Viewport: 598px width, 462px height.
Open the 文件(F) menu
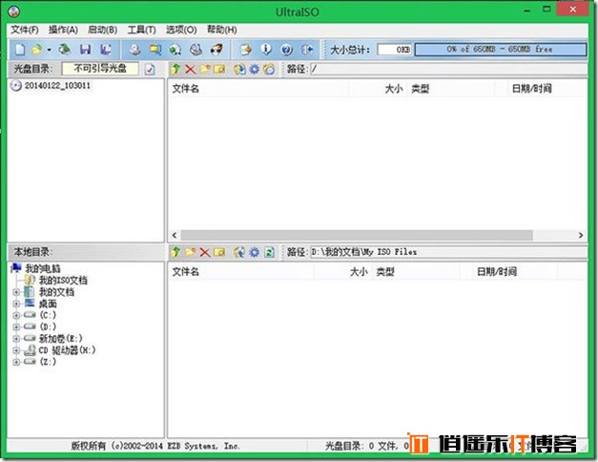tap(25, 30)
